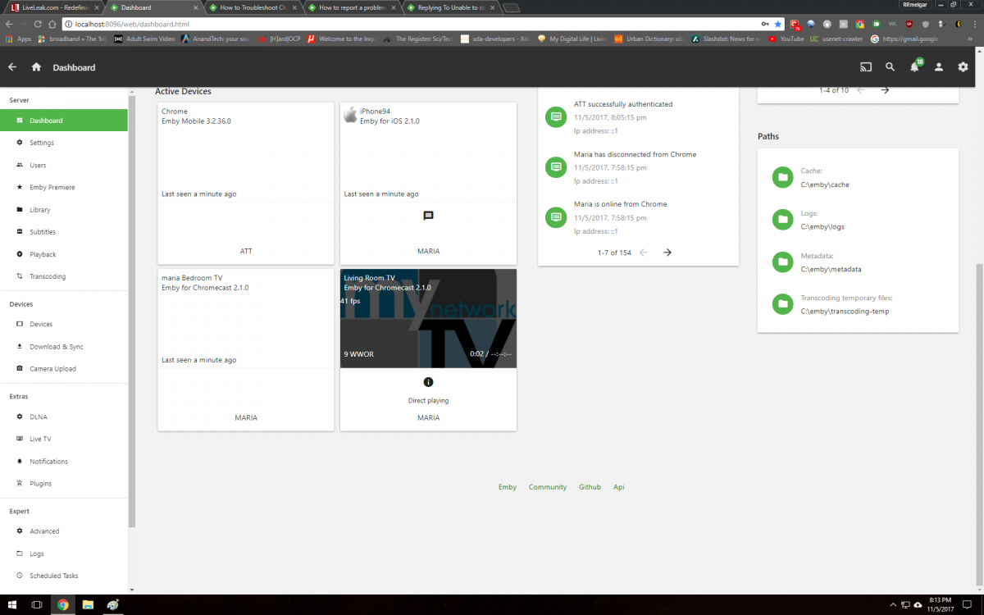
Task: Go to Emby home via house icon
Action: tap(36, 67)
